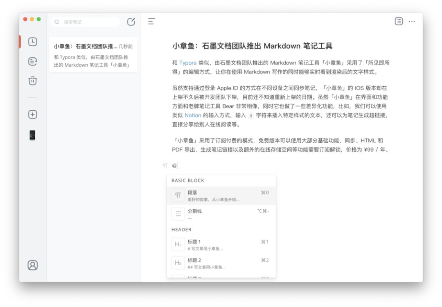Screen dimensions: 442x307
Task: Click the add notebook plus icon
Action: 33,114
